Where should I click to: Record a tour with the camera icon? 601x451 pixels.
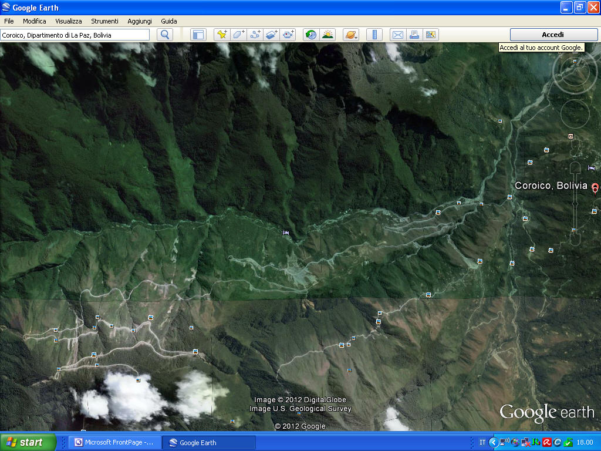pyautogui.click(x=288, y=35)
